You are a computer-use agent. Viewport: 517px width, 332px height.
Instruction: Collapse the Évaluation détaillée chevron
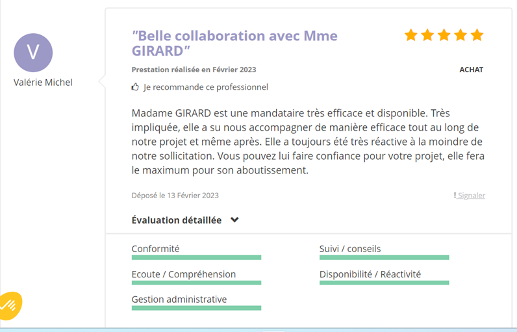pyautogui.click(x=234, y=220)
